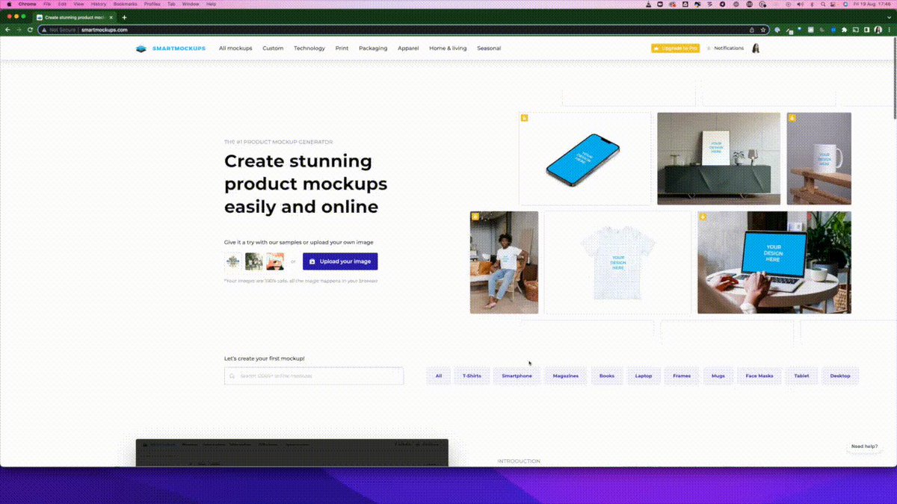
Task: Open the Chrome extensions puzzle icon
Action: (844, 30)
